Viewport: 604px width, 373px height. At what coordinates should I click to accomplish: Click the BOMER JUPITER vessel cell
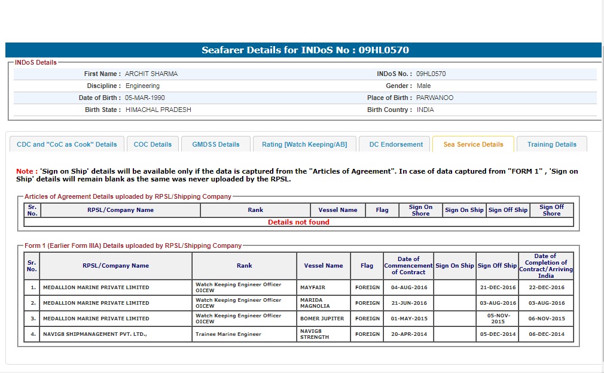(323, 319)
